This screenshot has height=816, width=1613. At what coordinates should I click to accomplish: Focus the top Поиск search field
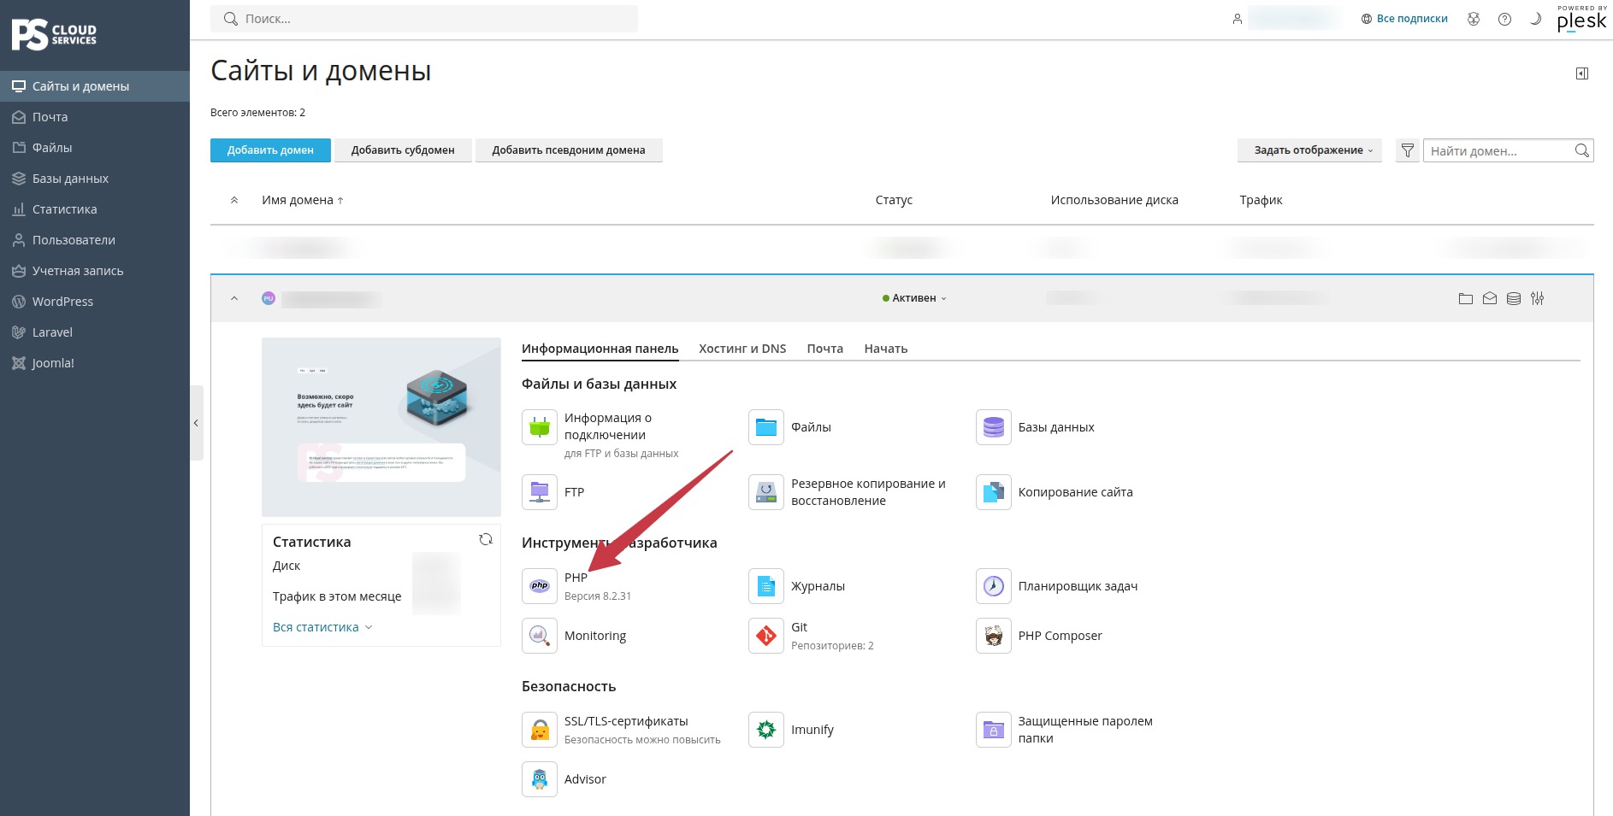tap(424, 19)
